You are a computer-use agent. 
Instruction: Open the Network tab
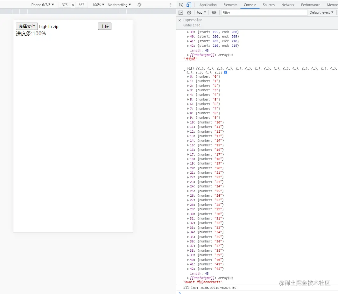pyautogui.click(x=288, y=5)
